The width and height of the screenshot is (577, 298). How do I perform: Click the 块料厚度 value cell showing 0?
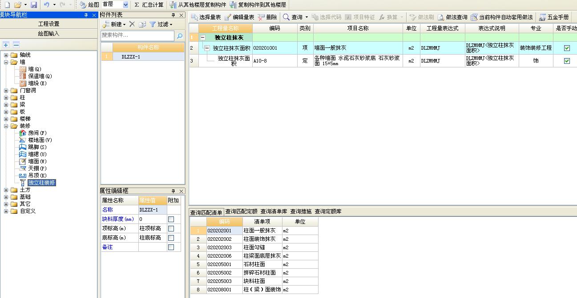coord(152,219)
